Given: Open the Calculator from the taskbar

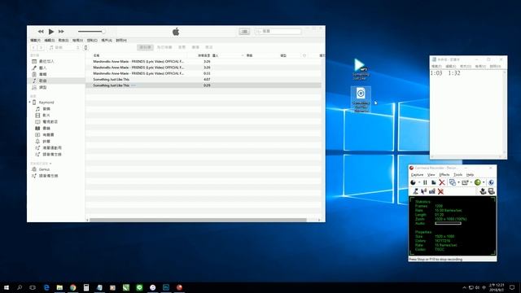Looking at the screenshot, I should click(x=86, y=287).
